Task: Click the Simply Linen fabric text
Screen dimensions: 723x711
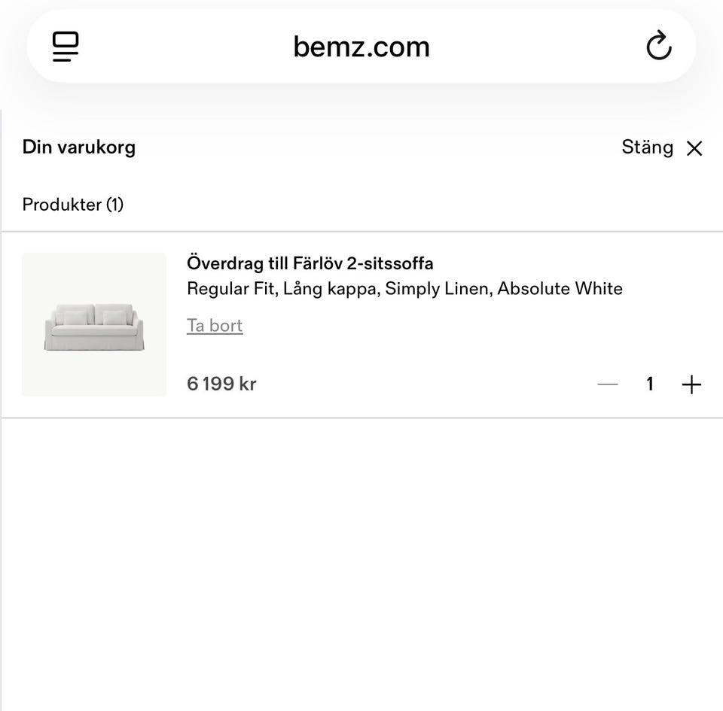Action: tap(437, 289)
